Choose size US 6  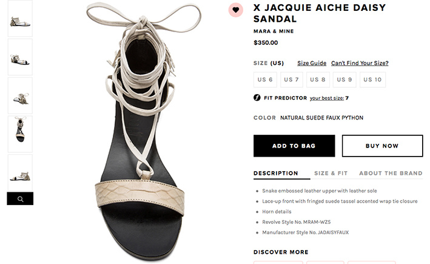tap(265, 80)
